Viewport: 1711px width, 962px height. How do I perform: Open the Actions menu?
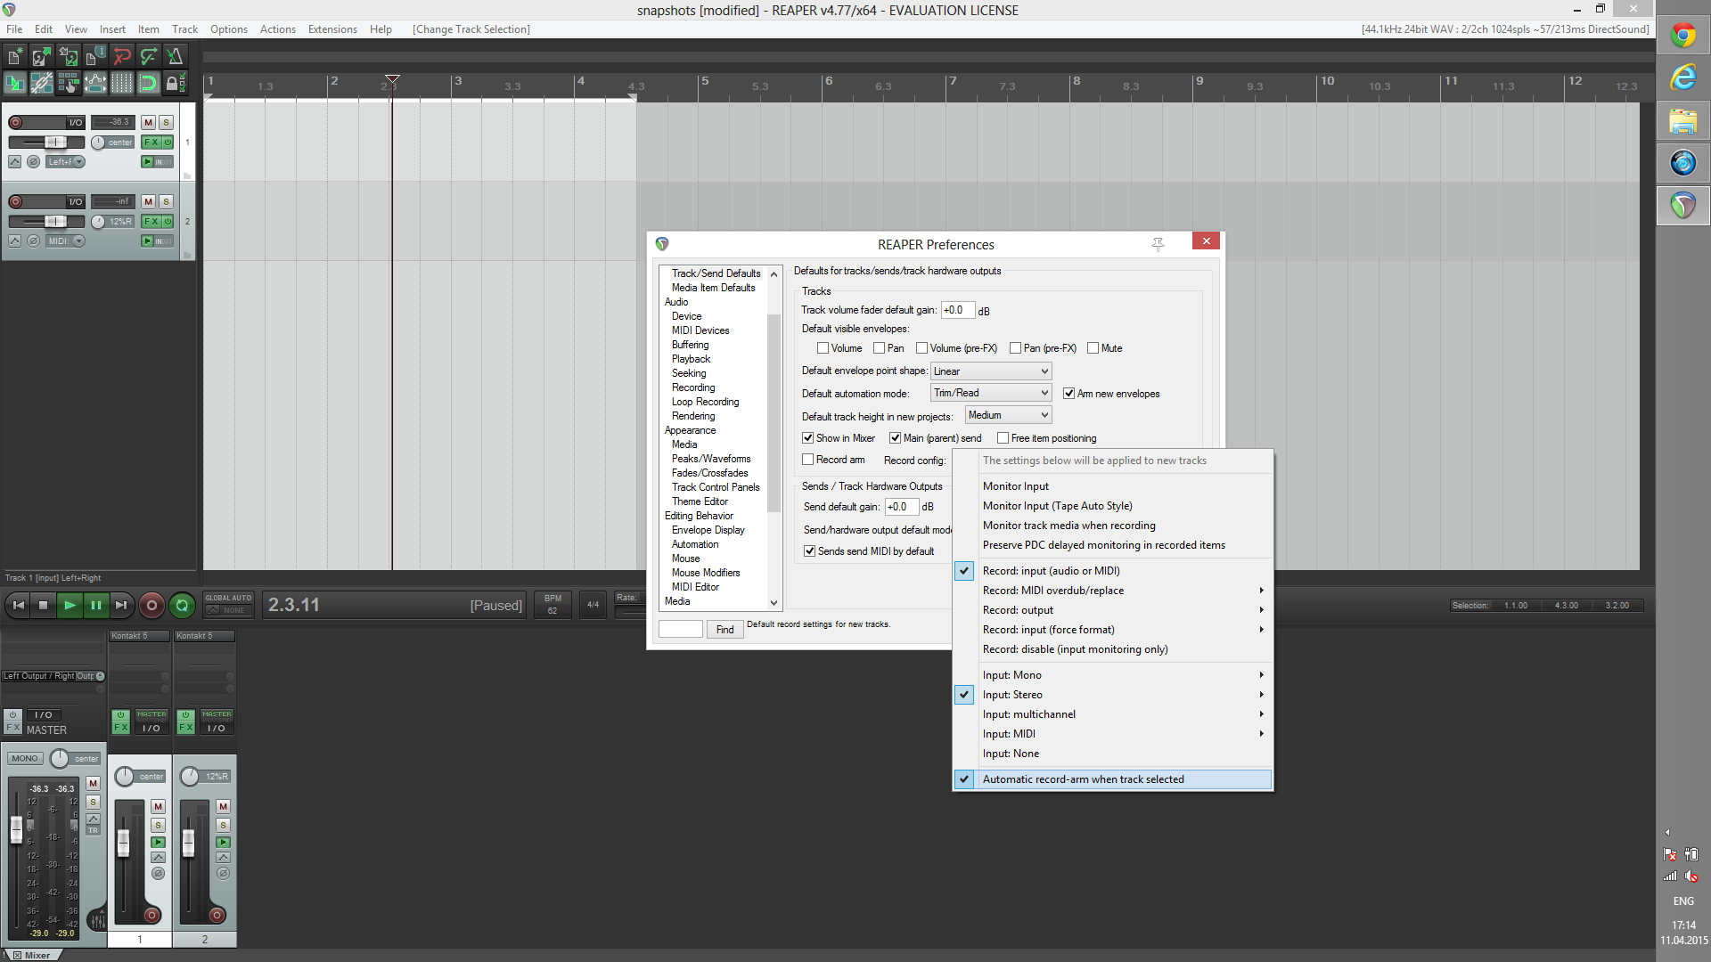(x=277, y=29)
